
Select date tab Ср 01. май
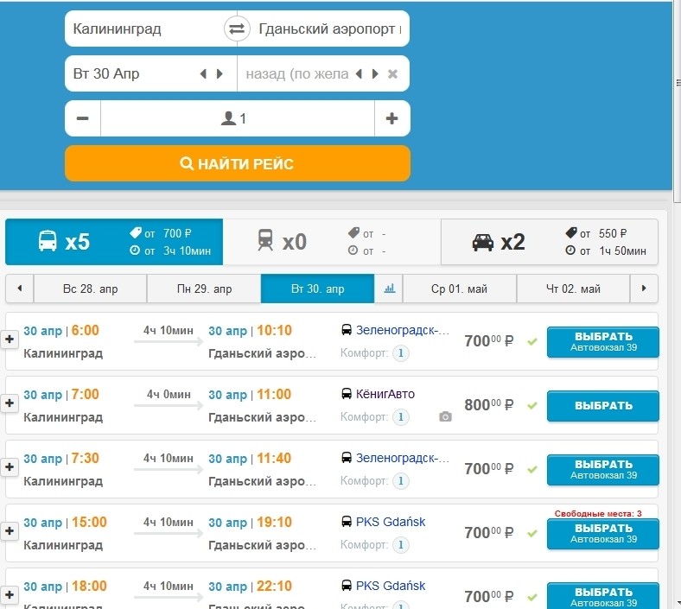pyautogui.click(x=459, y=289)
